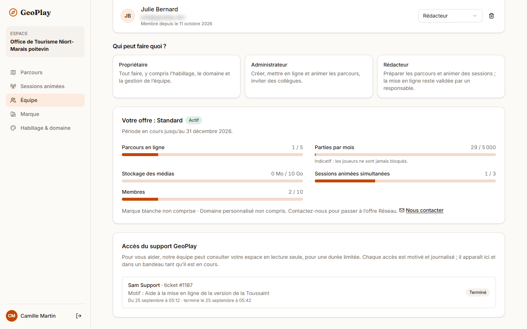Select the Office de Tourisme Niort-Marais poitevin space card
Screen dimensions: 527x329
click(x=45, y=42)
